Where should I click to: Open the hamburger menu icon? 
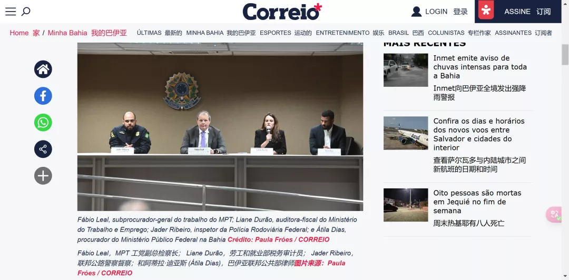(11, 12)
